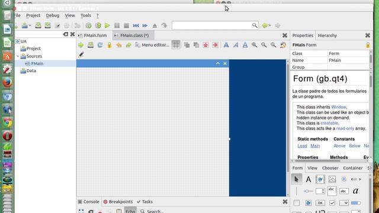This screenshot has height=213, width=379.
Task: Click the search magnifier in the toolbar search box
Action: pos(255,25)
